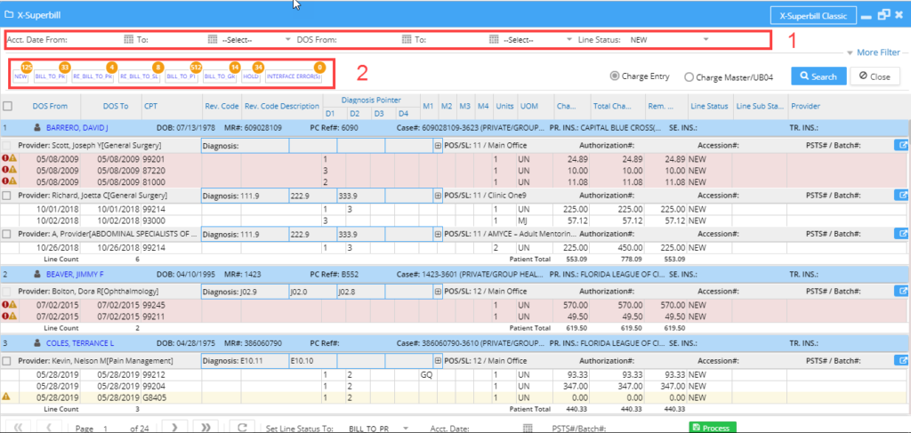911x433 pixels.
Task: Add diagnosis plus icon in Richard, Joetta row
Action: pos(438,196)
